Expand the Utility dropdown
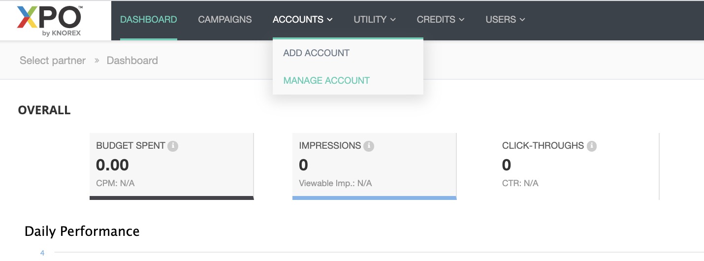The height and width of the screenshot is (261, 704). [x=375, y=20]
